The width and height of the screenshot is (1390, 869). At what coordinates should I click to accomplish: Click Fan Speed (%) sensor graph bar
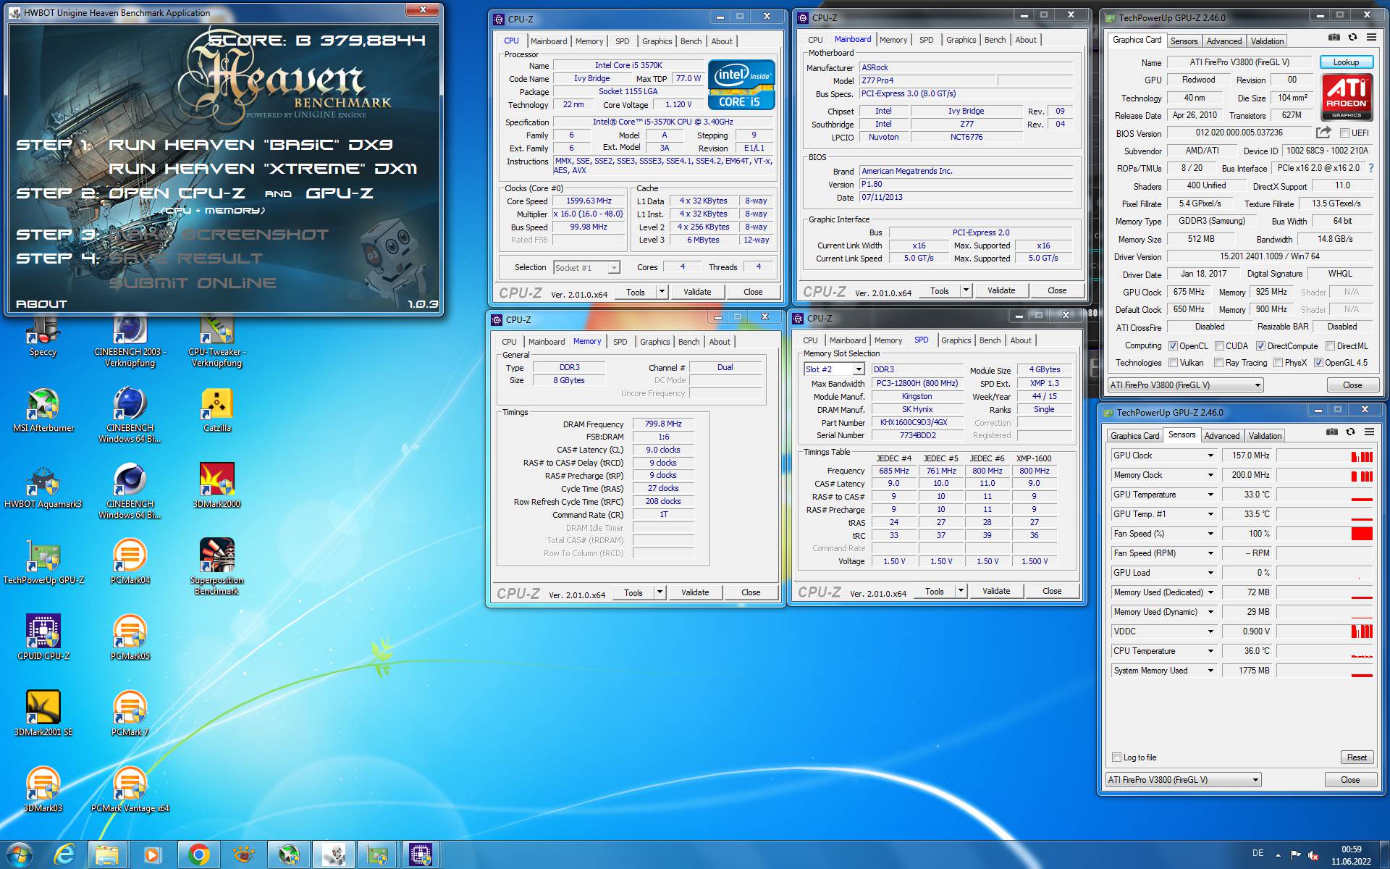[1325, 534]
